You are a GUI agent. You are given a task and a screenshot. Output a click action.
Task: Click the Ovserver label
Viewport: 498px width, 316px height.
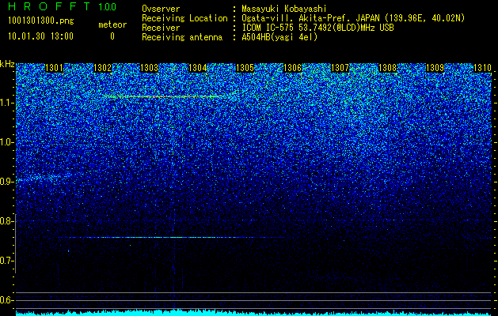click(x=161, y=9)
